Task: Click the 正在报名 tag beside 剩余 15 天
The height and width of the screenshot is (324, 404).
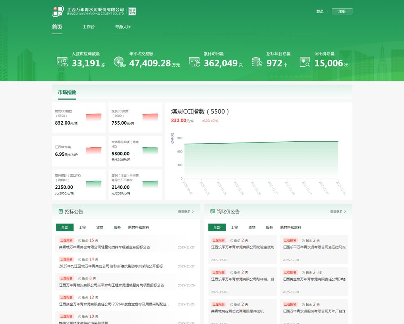Action: 66,240
